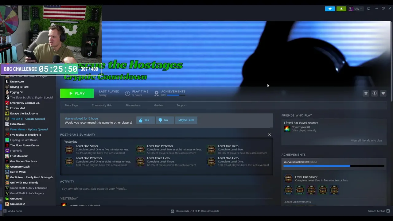Open the green notifications bell
This screenshot has width=393, height=221.
pos(341,9)
